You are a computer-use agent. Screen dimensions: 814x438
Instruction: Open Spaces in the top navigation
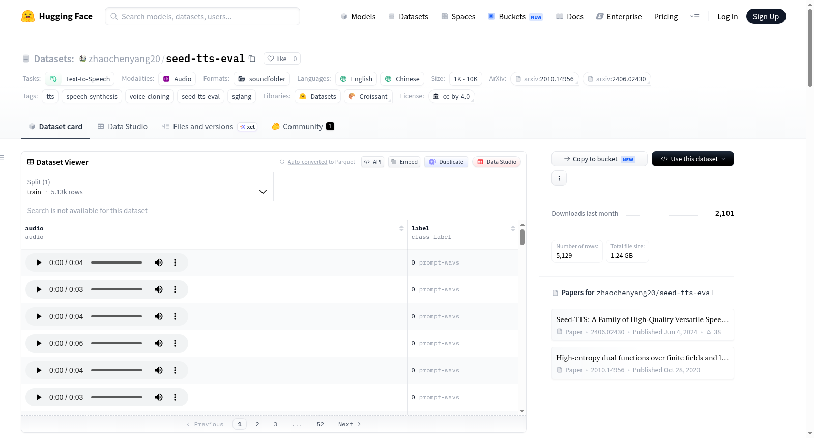pyautogui.click(x=458, y=16)
